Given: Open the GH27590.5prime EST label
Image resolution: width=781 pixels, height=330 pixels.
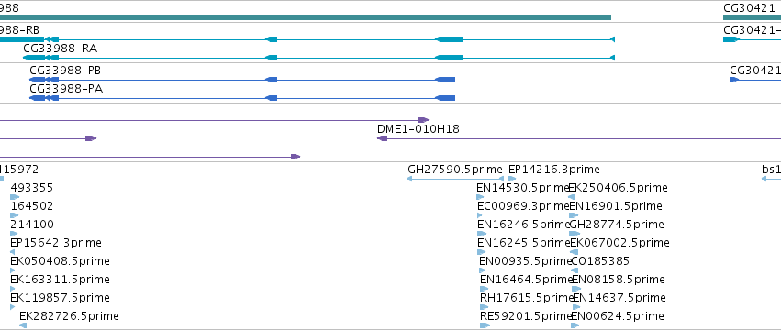Looking at the screenshot, I should click(x=455, y=170).
